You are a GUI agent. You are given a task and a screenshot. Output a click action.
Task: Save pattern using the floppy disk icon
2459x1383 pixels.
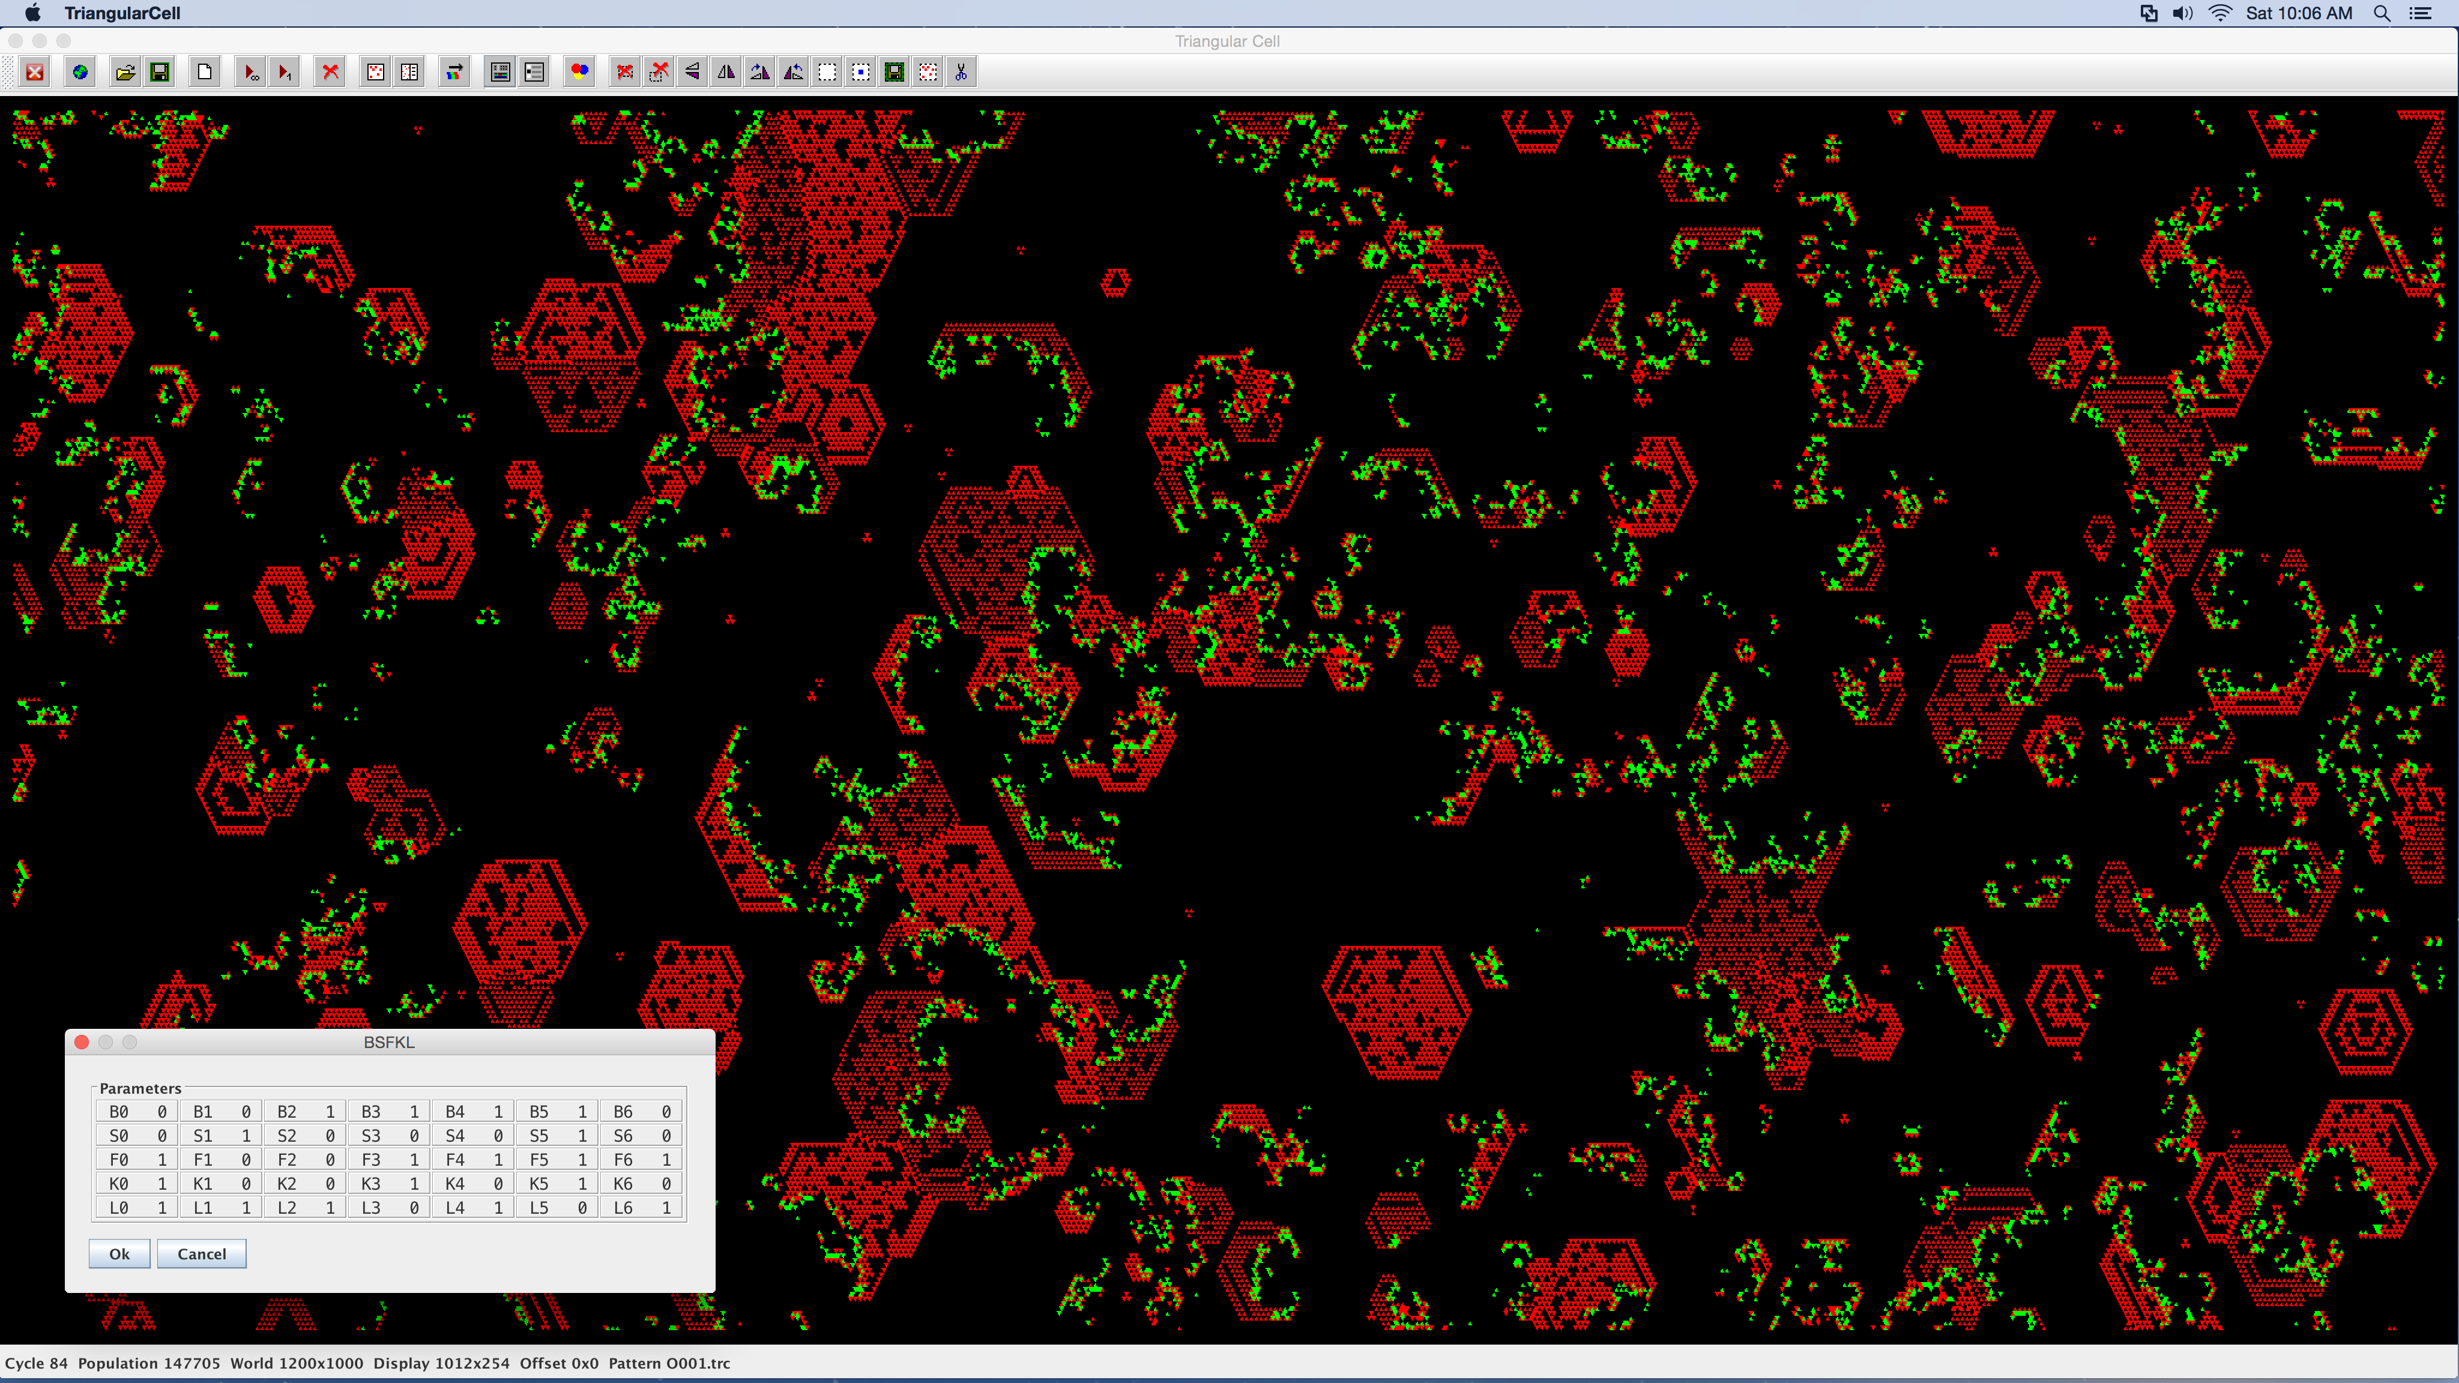click(x=160, y=71)
